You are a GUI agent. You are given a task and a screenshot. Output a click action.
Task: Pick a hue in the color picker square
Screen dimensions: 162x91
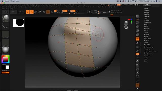pos(6,59)
